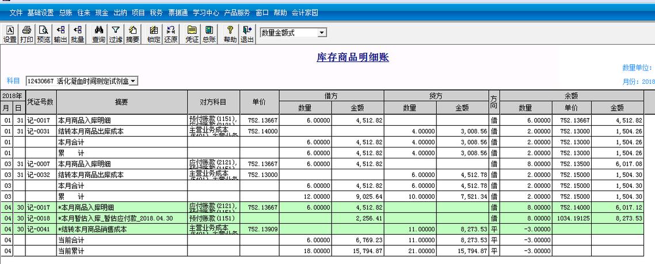Click the 输出 (Export) toolbar icon
655x264 pixels.
click(x=60, y=34)
